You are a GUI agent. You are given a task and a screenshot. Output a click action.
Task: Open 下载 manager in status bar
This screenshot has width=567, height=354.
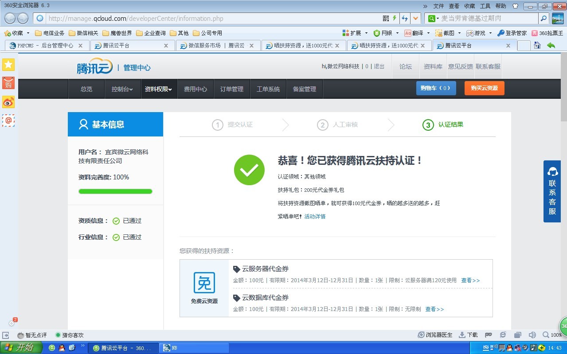(x=468, y=335)
